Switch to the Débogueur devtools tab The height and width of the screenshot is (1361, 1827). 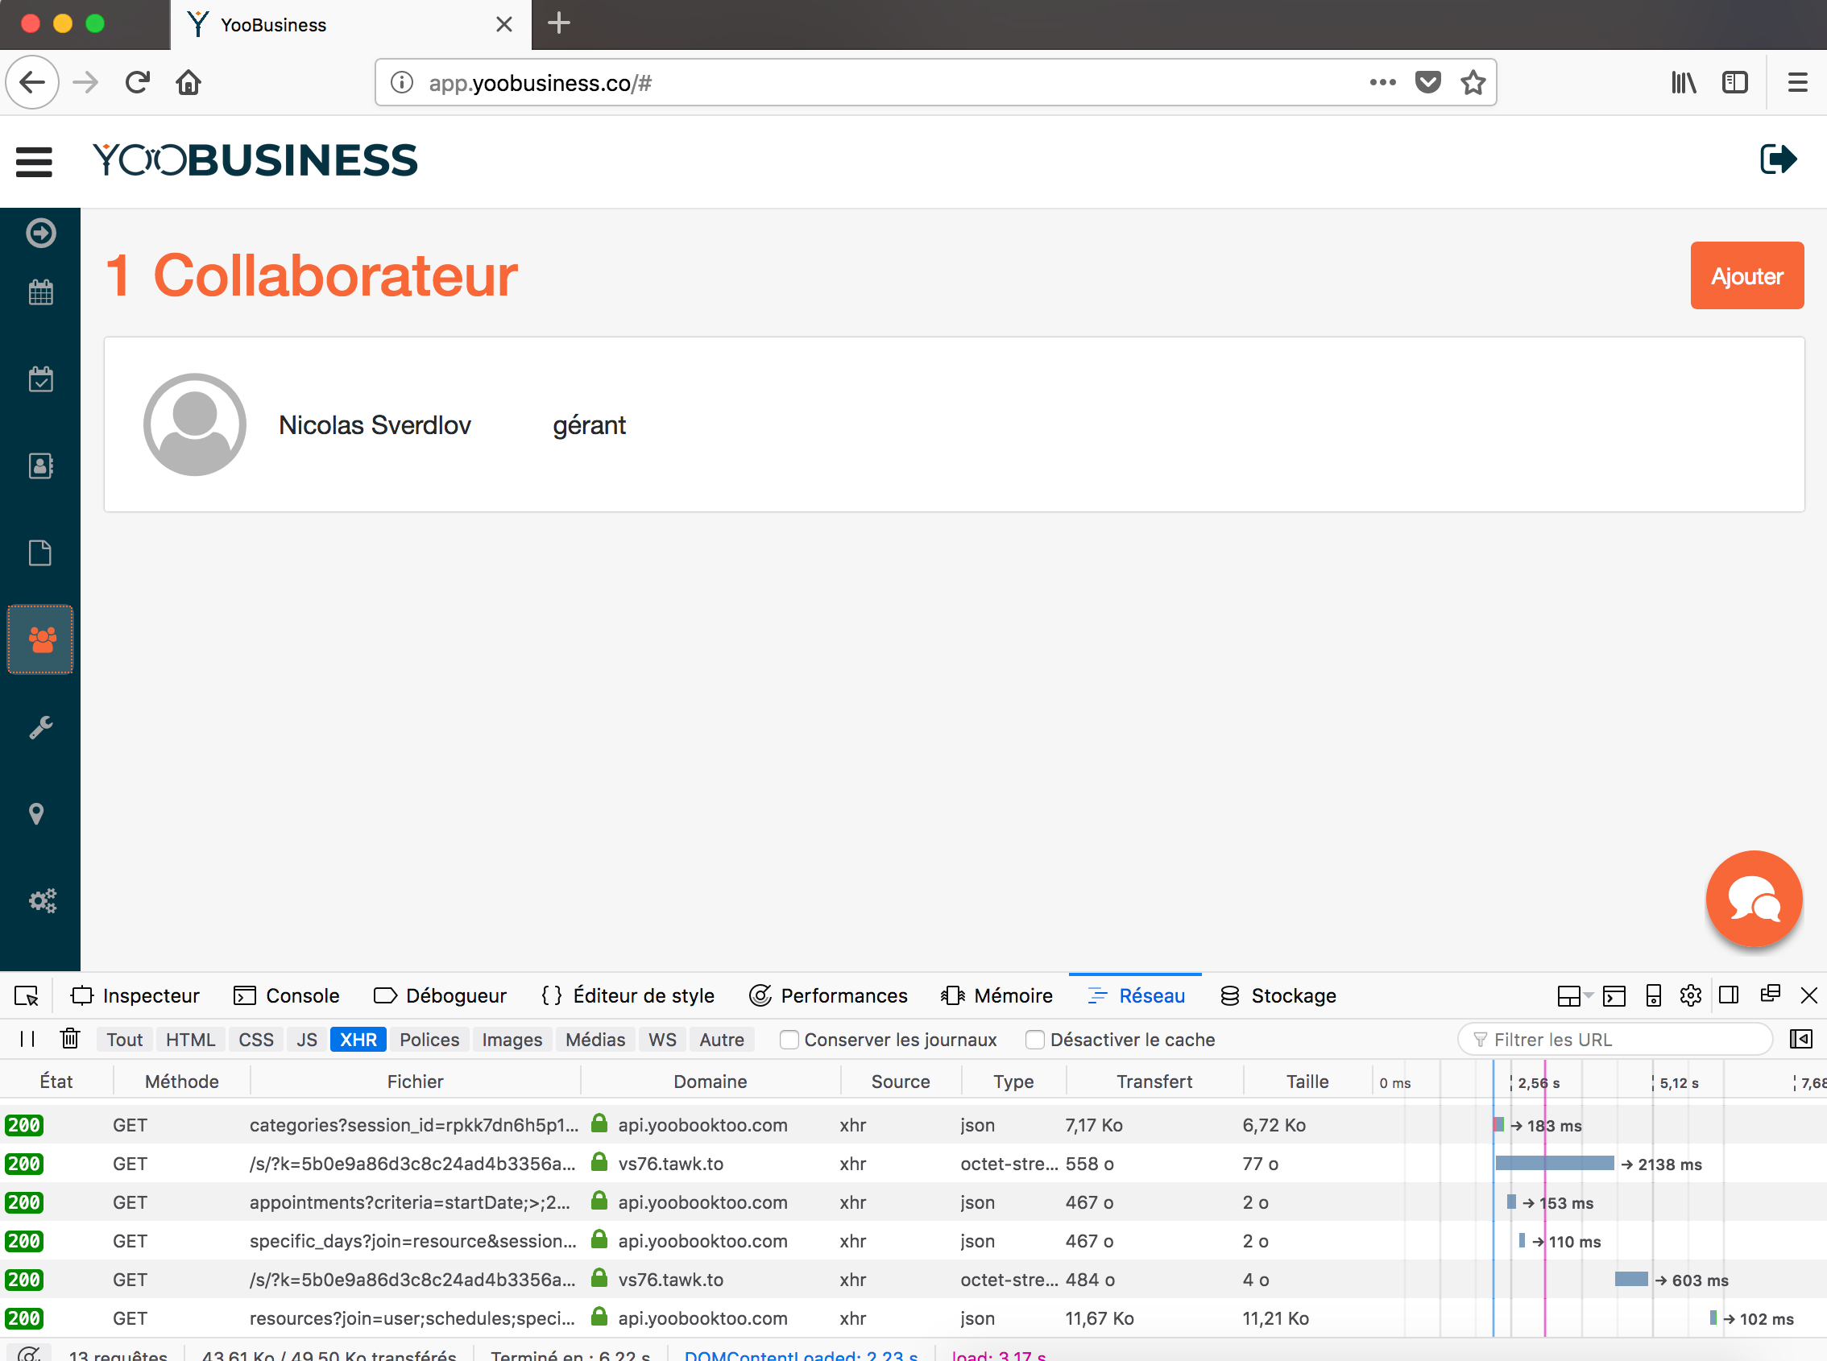pos(440,995)
